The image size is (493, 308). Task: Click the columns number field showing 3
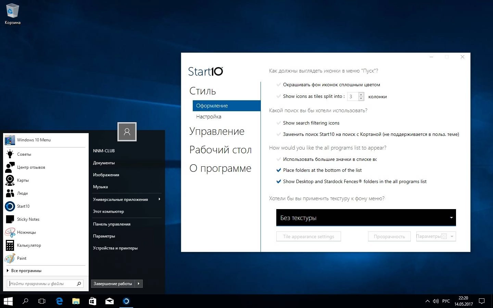[x=353, y=97]
